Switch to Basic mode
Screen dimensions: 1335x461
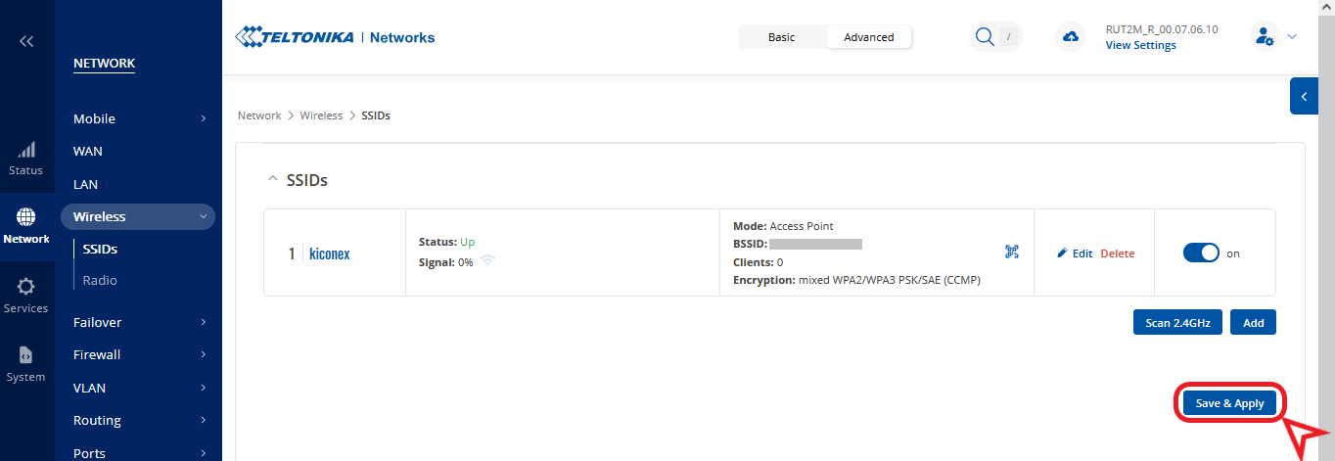[x=781, y=37]
